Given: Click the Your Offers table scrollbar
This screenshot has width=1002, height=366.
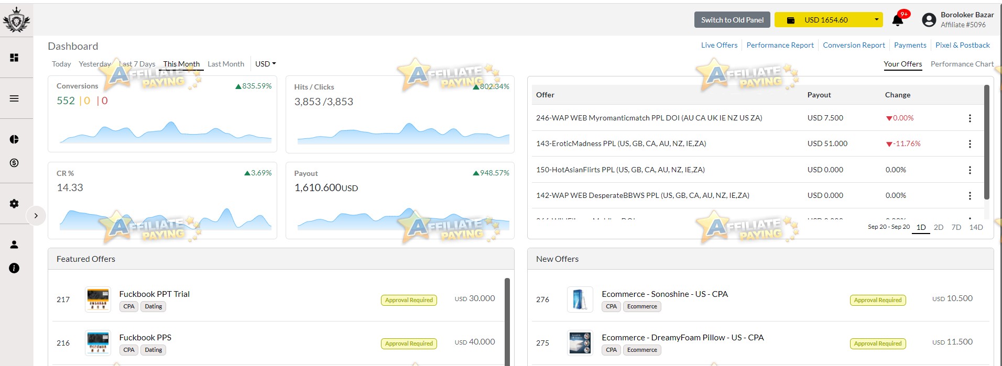Looking at the screenshot, I should (987, 142).
